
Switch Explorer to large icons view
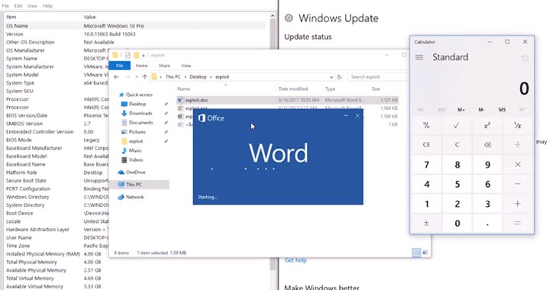425,253
